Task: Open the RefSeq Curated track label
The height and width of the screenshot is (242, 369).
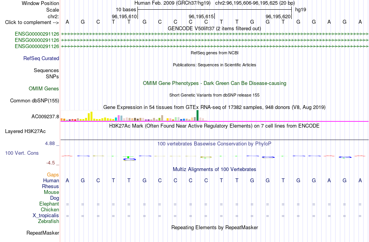Action: [x=41, y=58]
